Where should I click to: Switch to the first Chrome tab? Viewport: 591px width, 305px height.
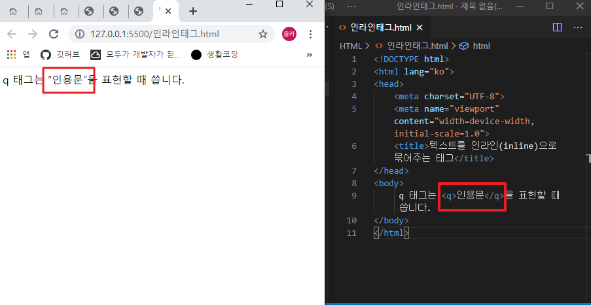(13, 12)
